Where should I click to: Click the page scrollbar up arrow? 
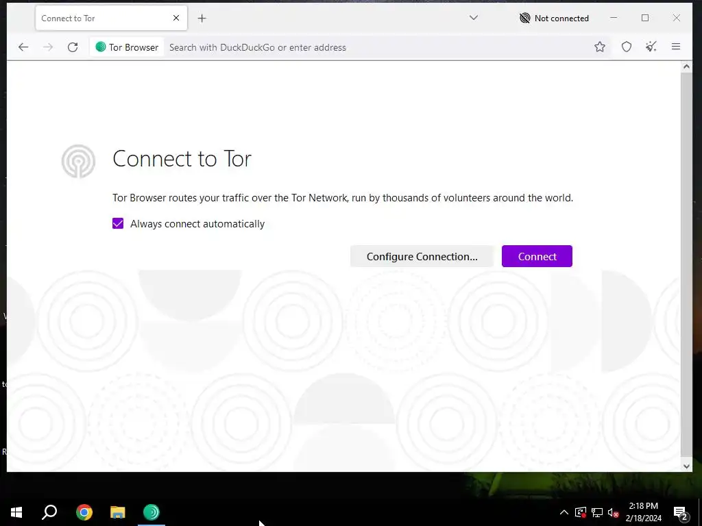click(x=686, y=66)
